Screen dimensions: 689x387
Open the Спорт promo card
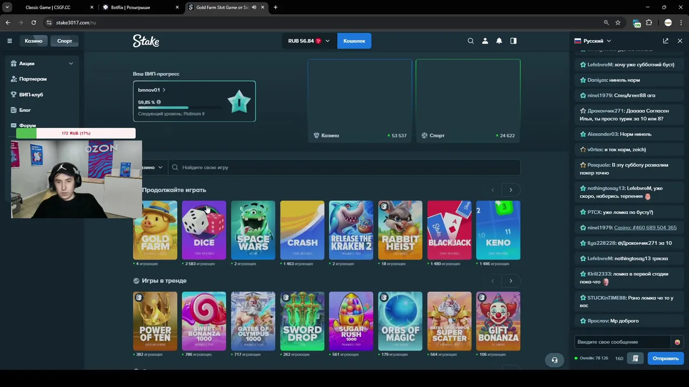click(x=468, y=101)
